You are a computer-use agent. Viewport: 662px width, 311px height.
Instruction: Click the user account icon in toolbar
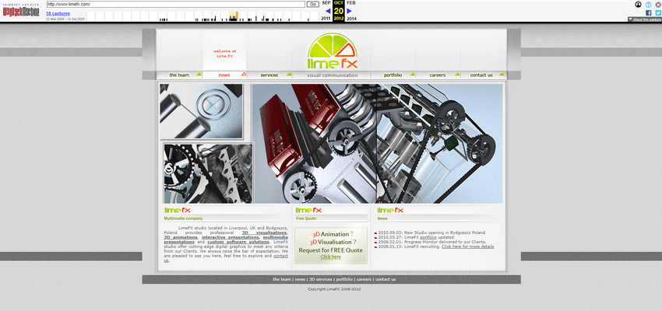639,4
